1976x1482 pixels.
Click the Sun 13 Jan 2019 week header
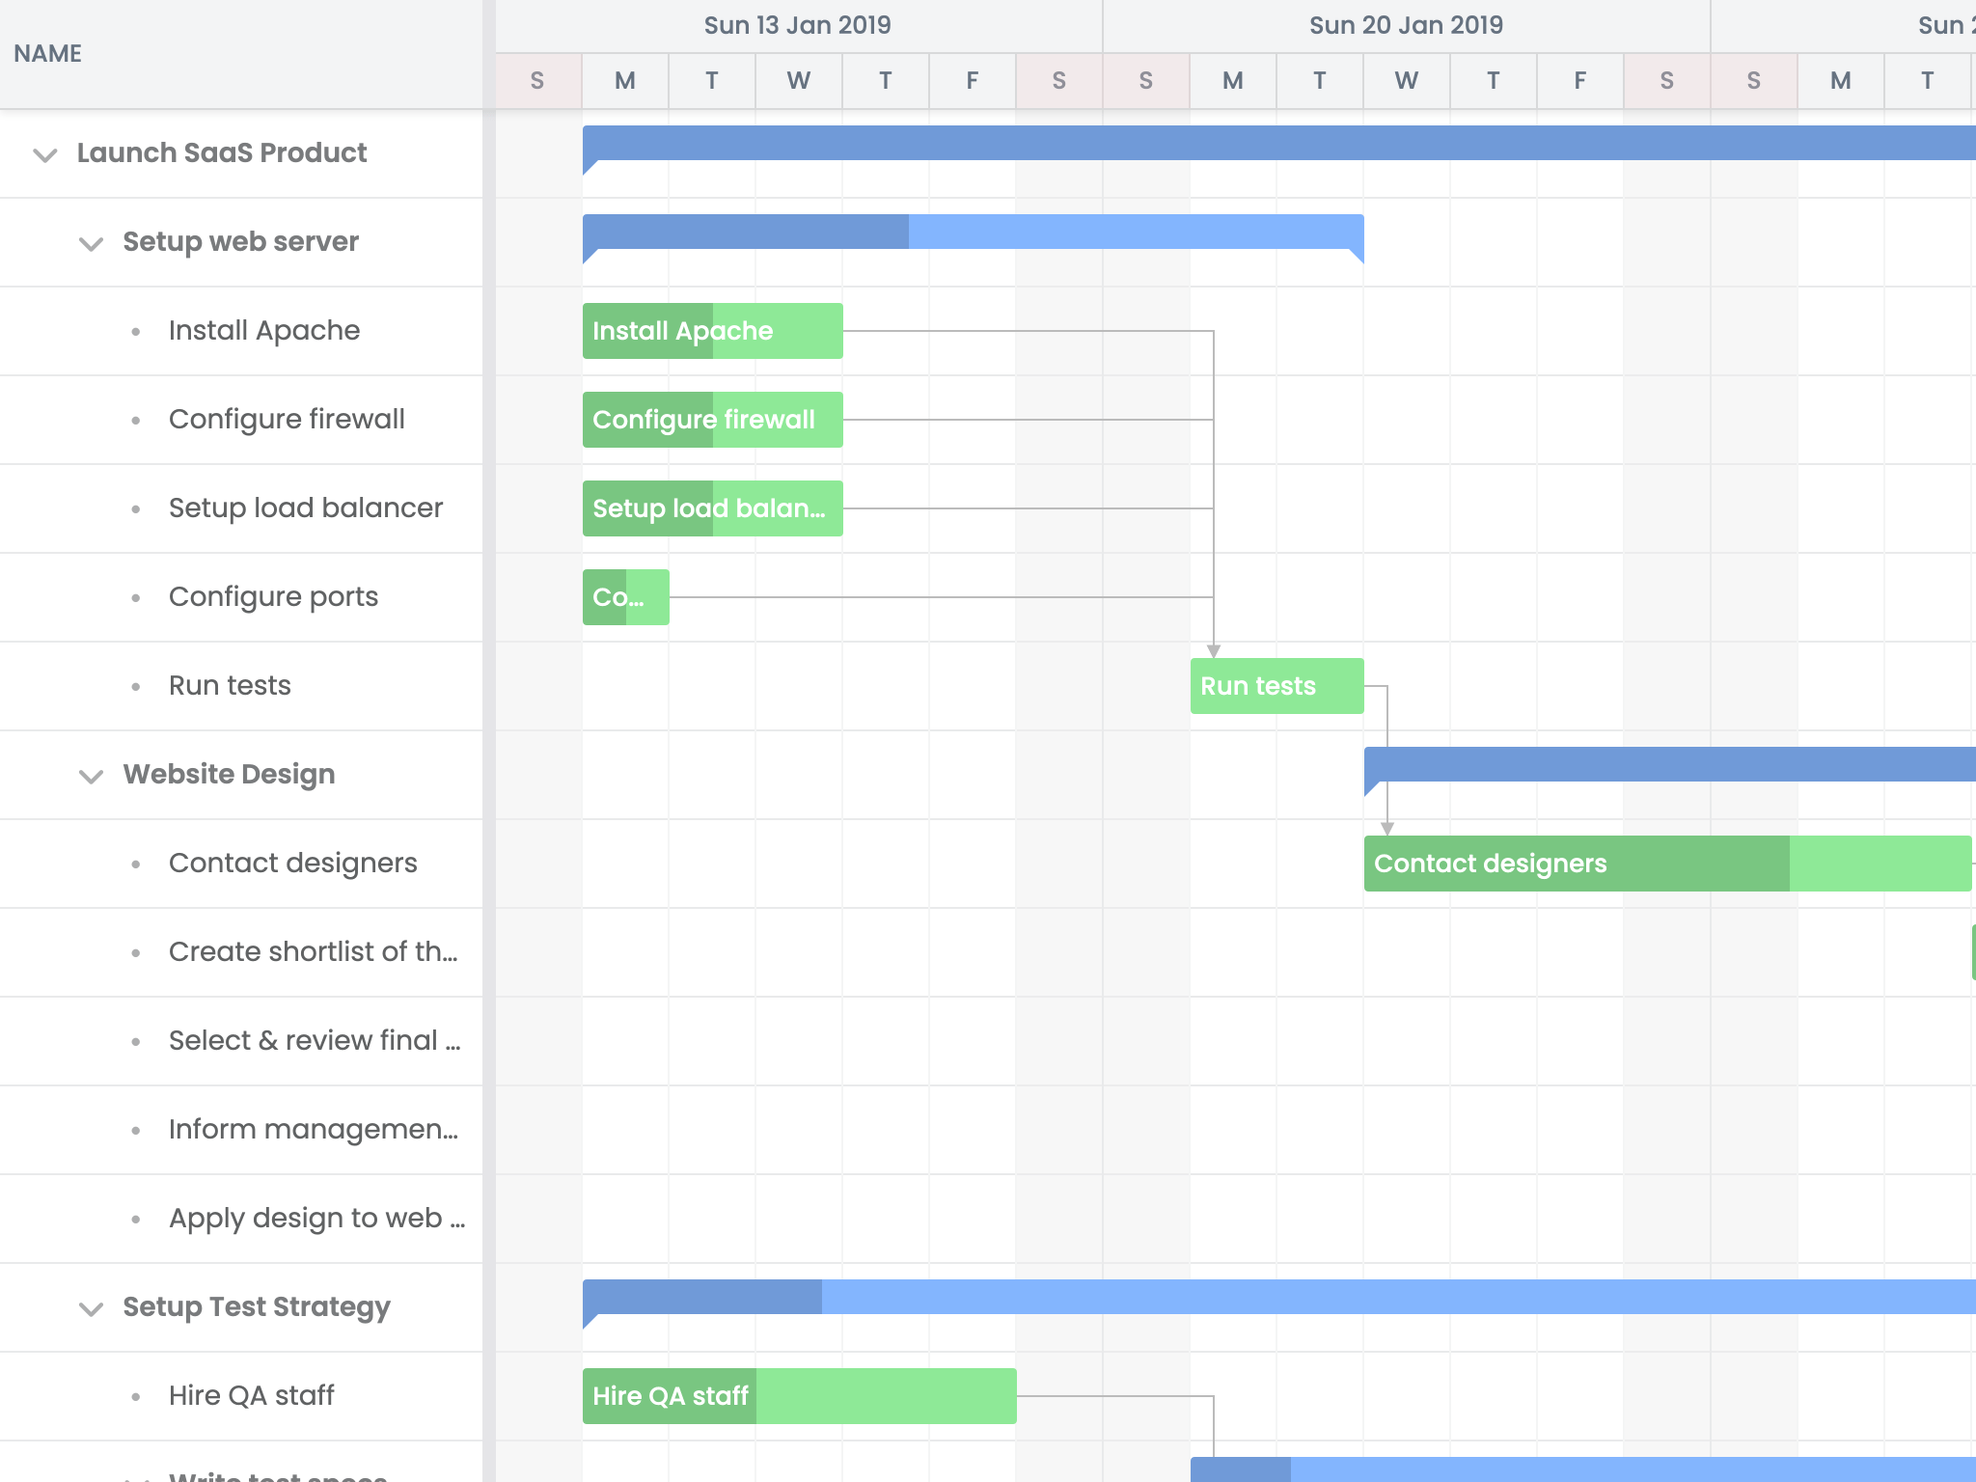799,26
